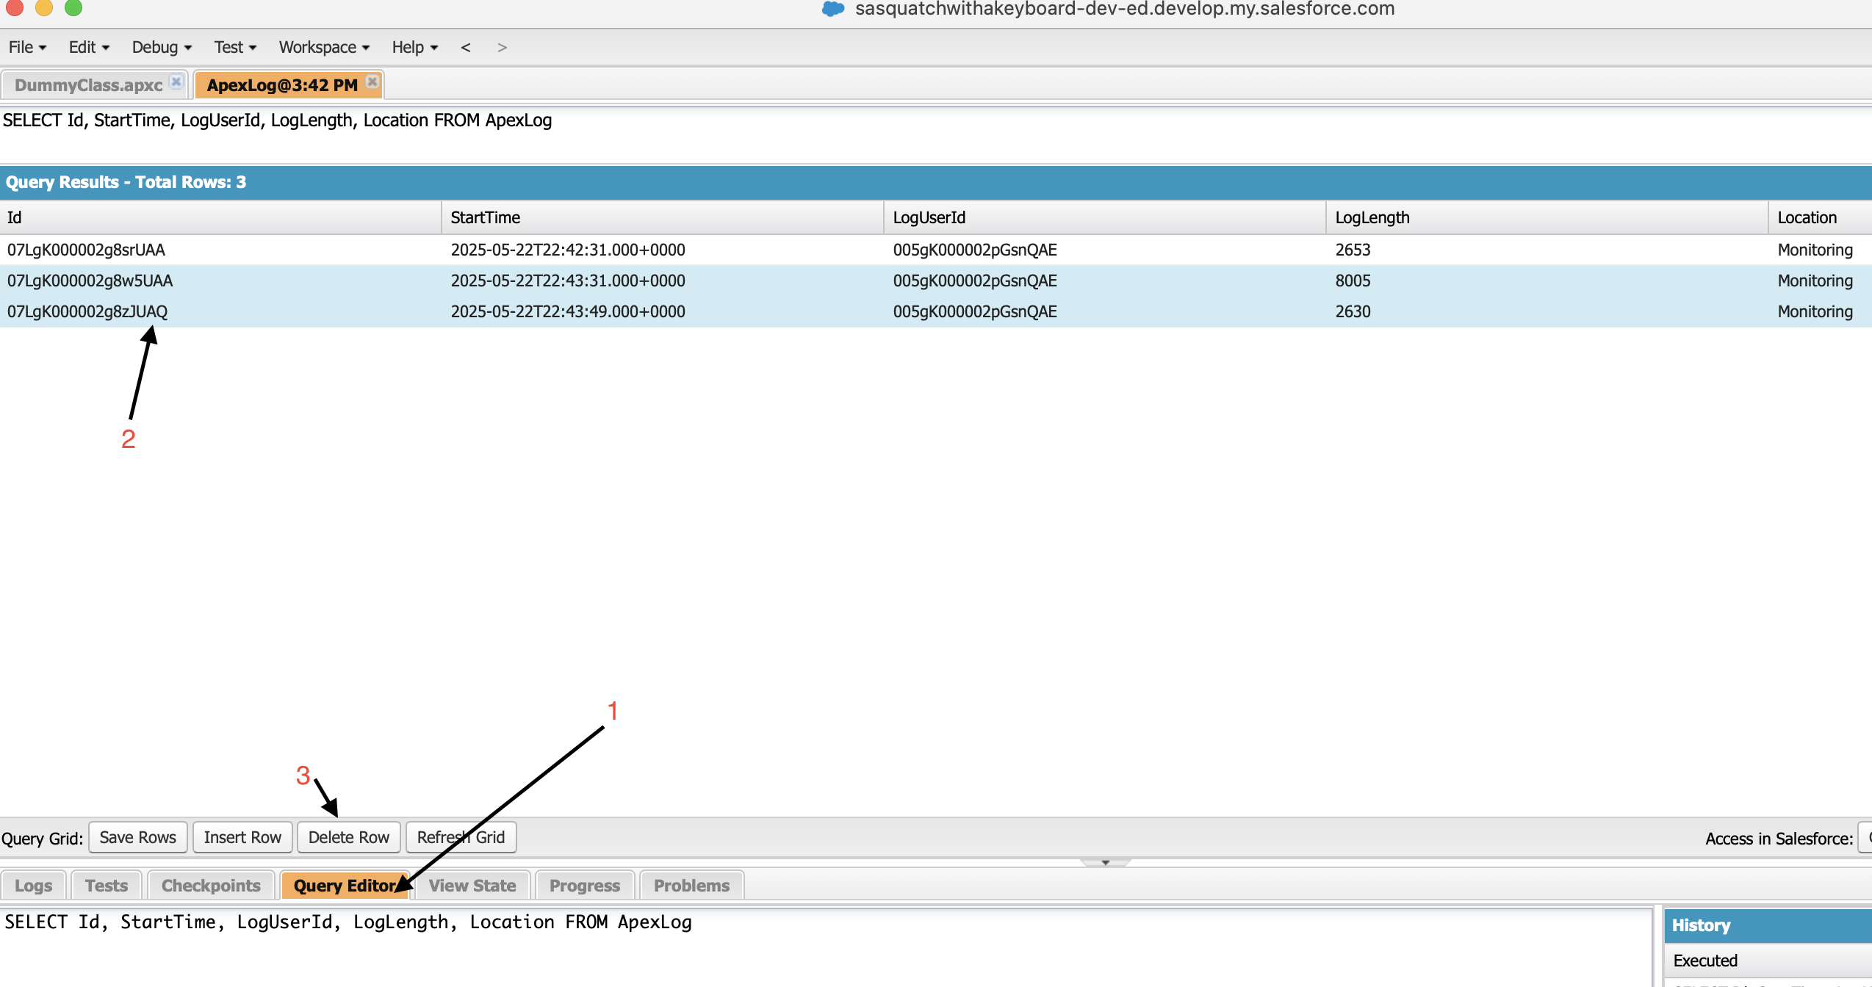
Task: Open the Debug menu
Action: [x=156, y=46]
